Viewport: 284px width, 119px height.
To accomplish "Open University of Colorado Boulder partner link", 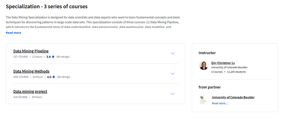I will coord(233,97).
